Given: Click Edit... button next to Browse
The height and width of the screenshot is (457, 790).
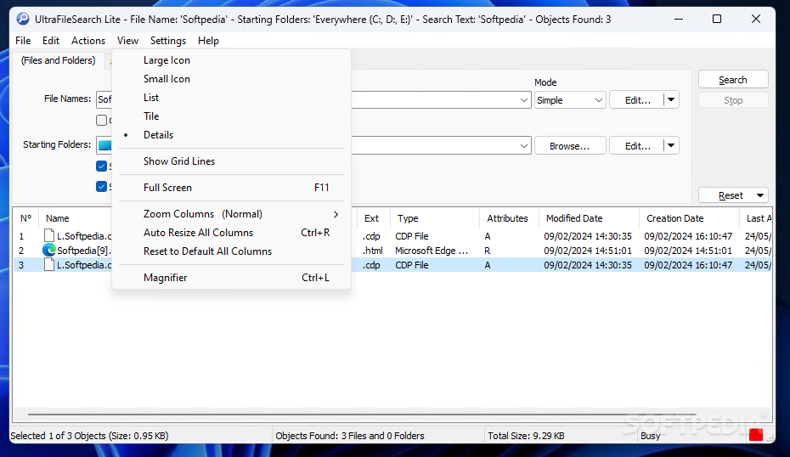Looking at the screenshot, I should point(637,145).
